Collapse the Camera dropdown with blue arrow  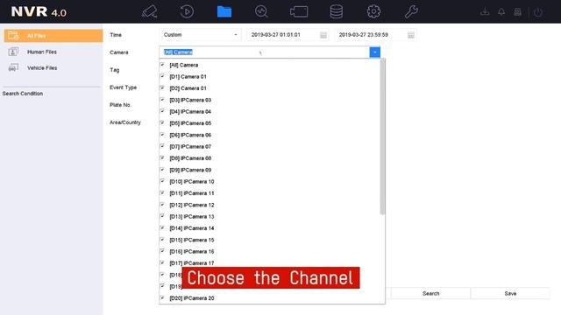pyautogui.click(x=374, y=52)
